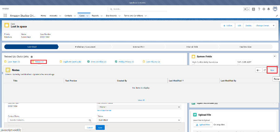Viewport: 280px width, 132px height.
Task: Select the Submitted path stage
Action: coord(31,47)
